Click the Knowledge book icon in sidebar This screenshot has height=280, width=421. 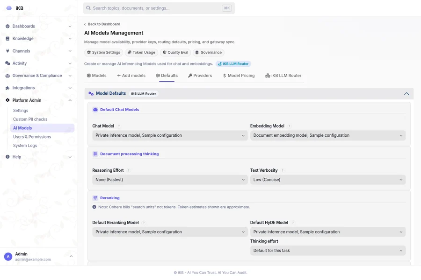coord(7,39)
